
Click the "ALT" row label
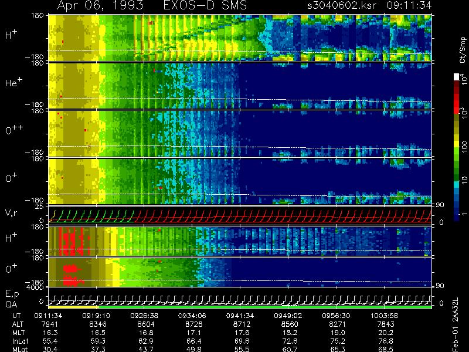18,324
